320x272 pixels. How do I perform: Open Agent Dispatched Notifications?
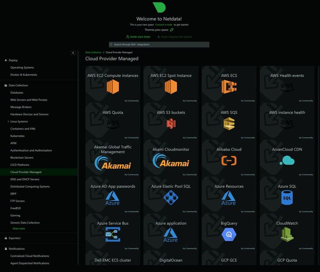[x=30, y=263]
